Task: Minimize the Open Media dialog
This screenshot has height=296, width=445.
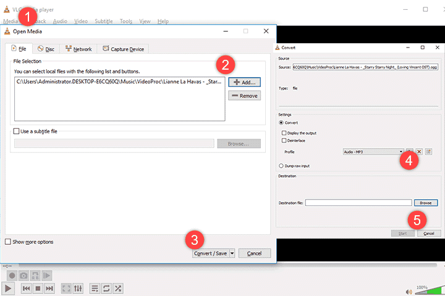Action: tap(226, 31)
